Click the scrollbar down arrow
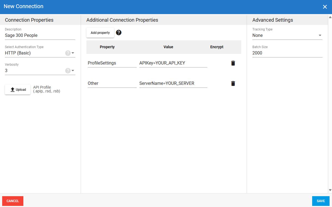This screenshot has width=332, height=207. (330, 190)
